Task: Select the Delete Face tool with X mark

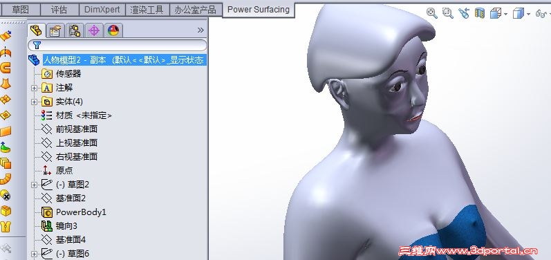Action: 6,195
